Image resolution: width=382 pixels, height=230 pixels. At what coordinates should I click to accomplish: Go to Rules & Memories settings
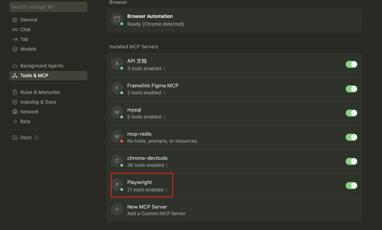pyautogui.click(x=40, y=92)
